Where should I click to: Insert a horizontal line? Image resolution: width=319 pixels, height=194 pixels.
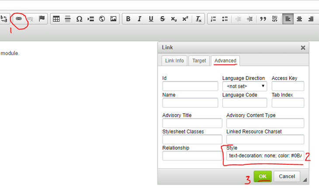pyautogui.click(x=68, y=19)
